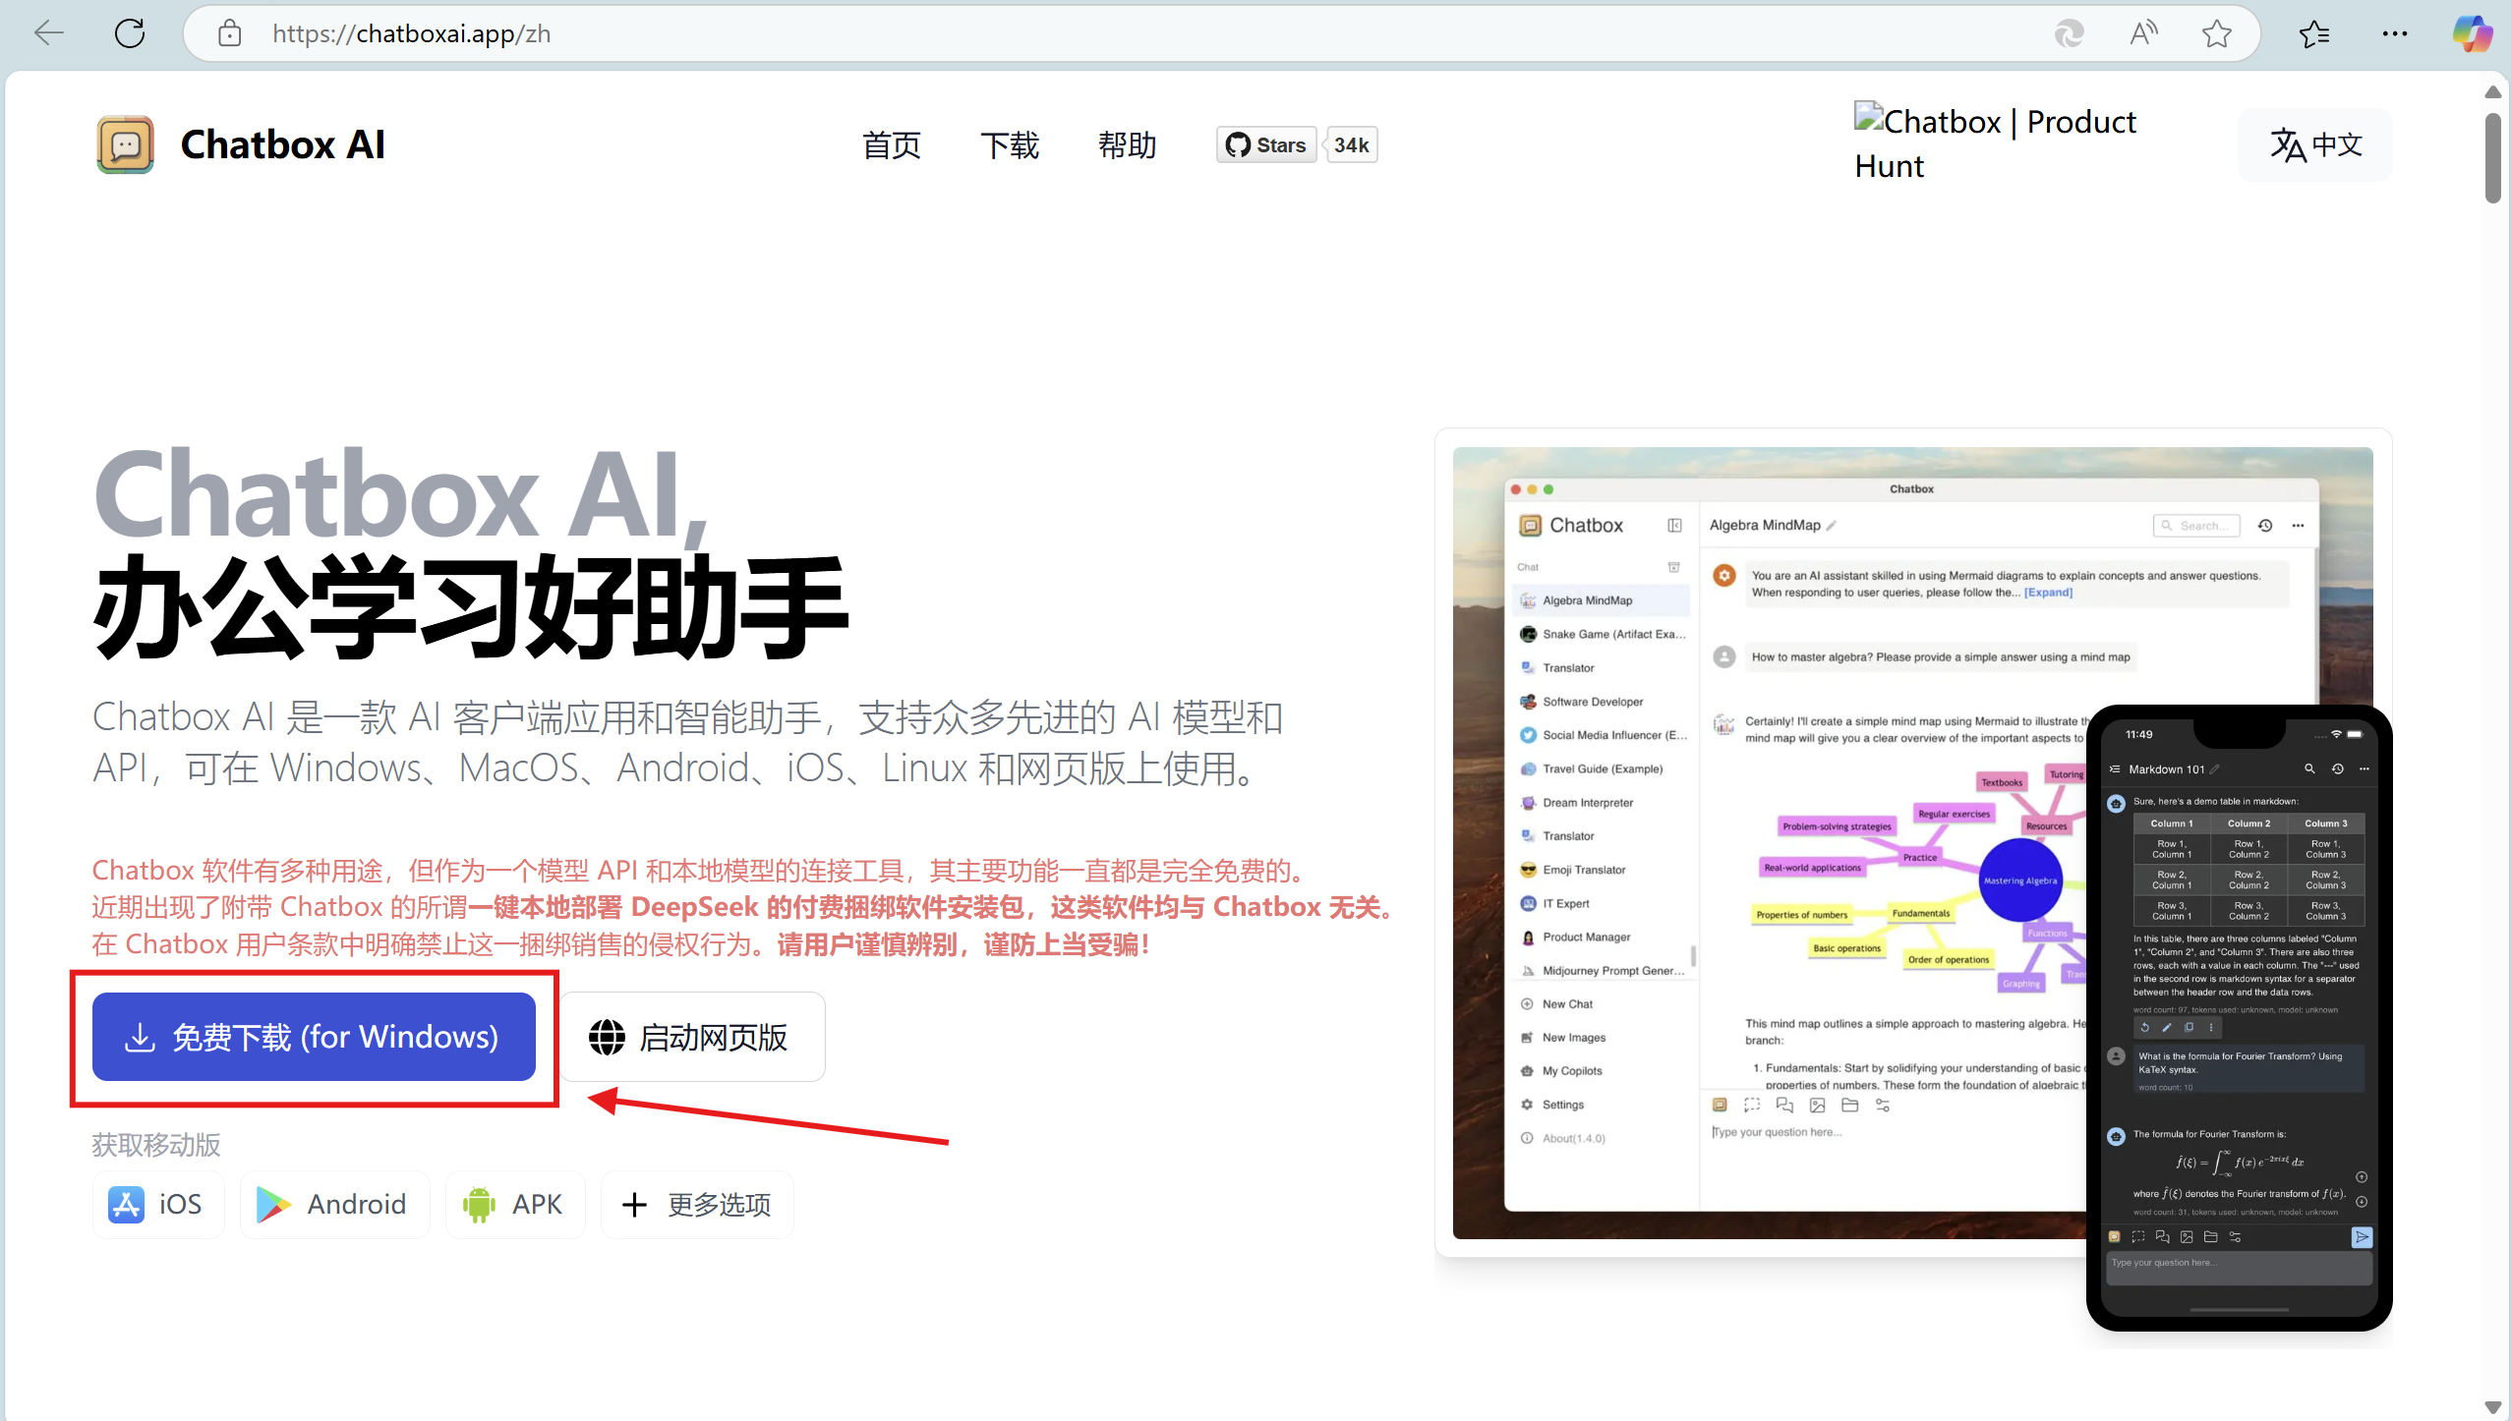
Task: Click the Chatbox AI logo icon
Action: (x=125, y=144)
